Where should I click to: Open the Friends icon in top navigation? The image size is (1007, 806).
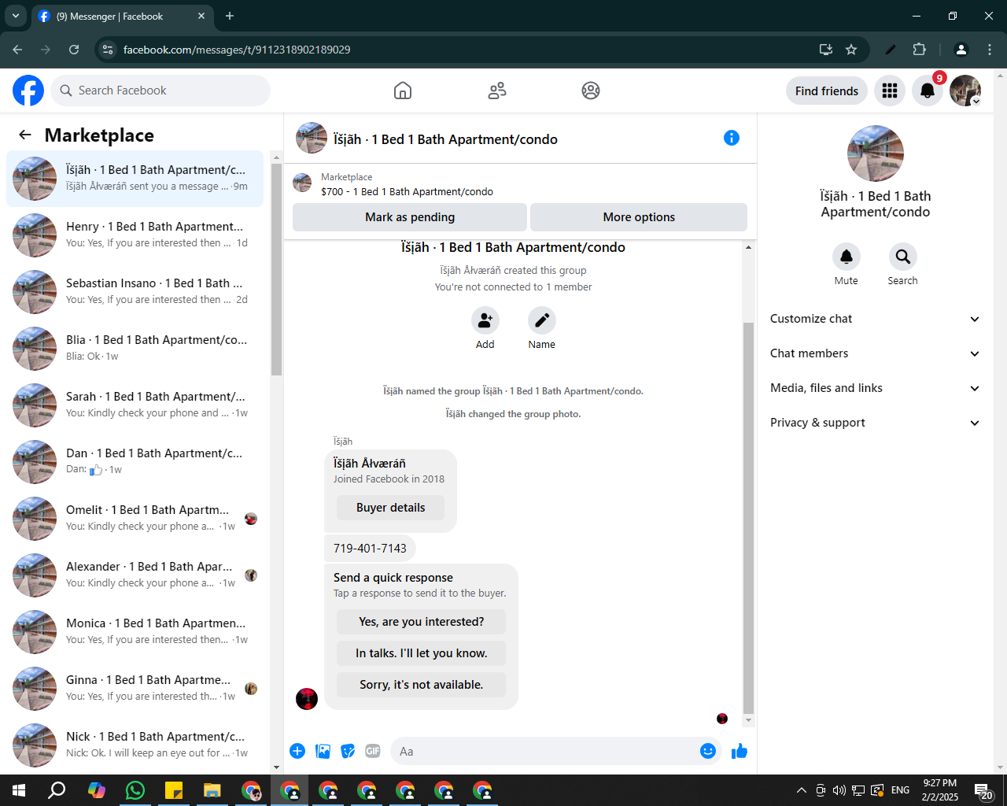(497, 91)
